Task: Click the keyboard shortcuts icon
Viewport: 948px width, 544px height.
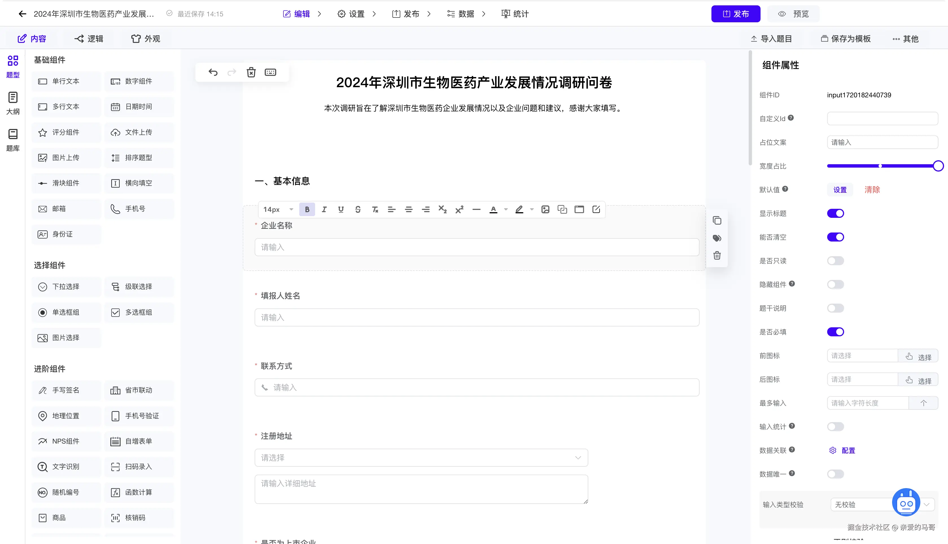Action: tap(270, 72)
